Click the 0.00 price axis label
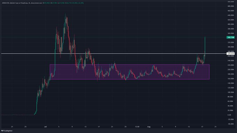Screen dimensions: 237x133 click(229, 115)
